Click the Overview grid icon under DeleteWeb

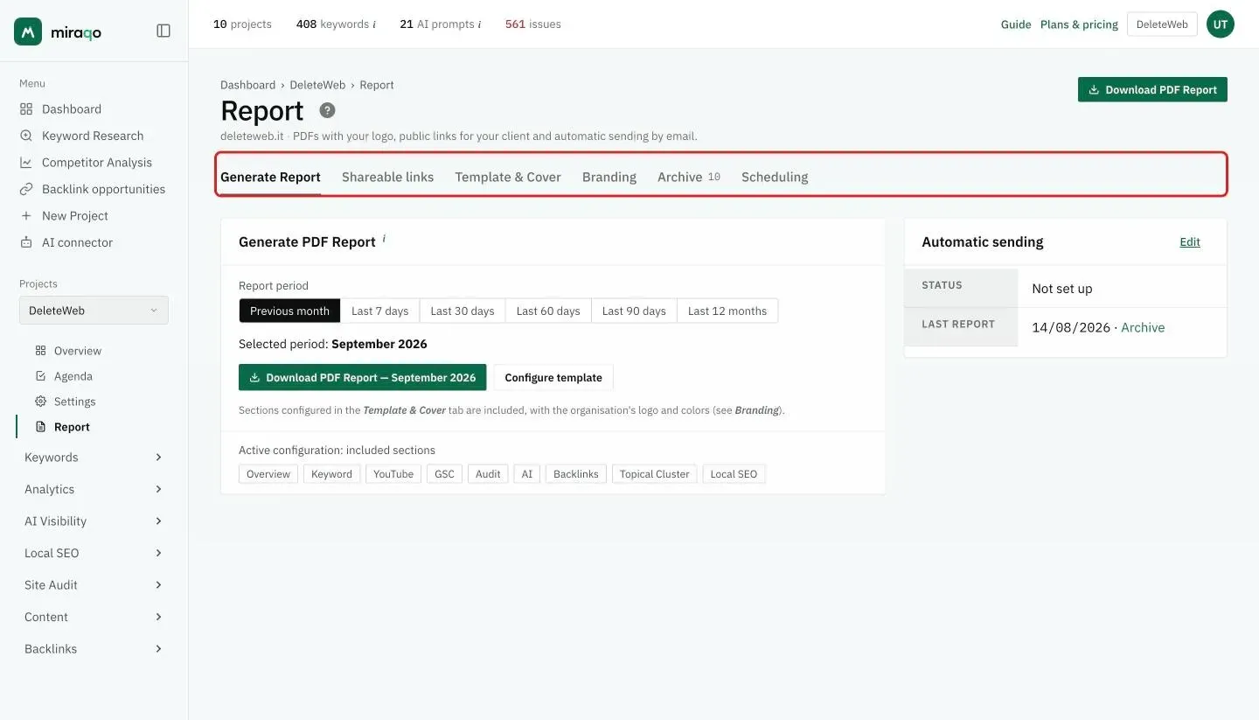(x=40, y=351)
